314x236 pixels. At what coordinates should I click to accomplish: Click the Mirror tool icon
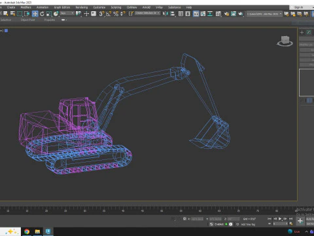tap(166, 14)
